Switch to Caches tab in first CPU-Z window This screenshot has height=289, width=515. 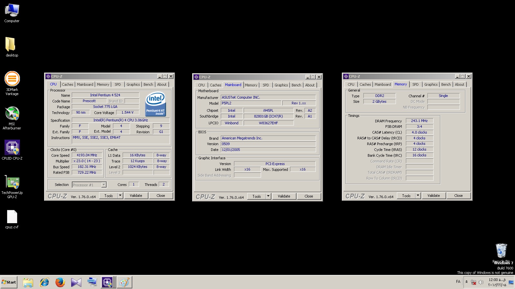click(x=68, y=84)
